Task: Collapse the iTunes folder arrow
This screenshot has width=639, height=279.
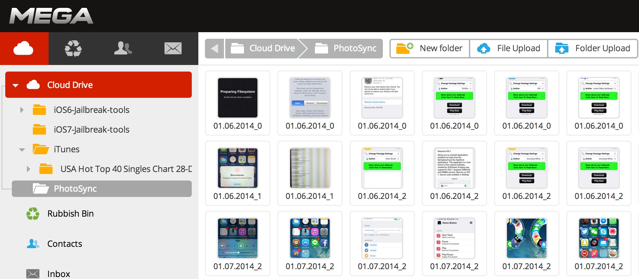Action: pos(22,150)
